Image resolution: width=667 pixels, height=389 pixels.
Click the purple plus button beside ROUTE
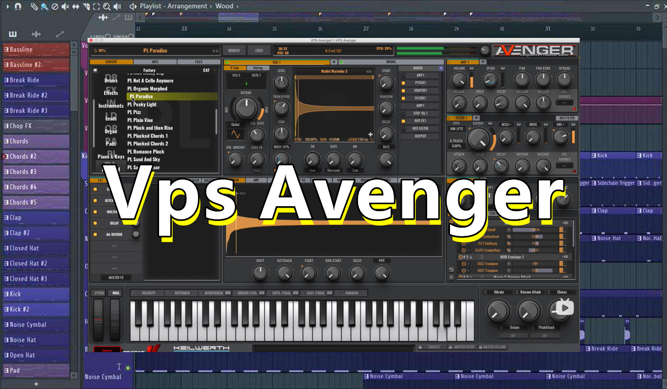441,68
